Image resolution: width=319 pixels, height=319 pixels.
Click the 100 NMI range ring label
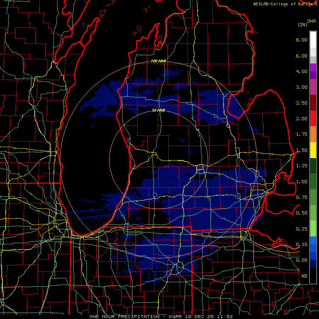tap(158, 61)
